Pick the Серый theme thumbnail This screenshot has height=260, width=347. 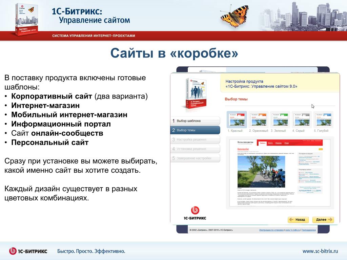[x=302, y=120]
